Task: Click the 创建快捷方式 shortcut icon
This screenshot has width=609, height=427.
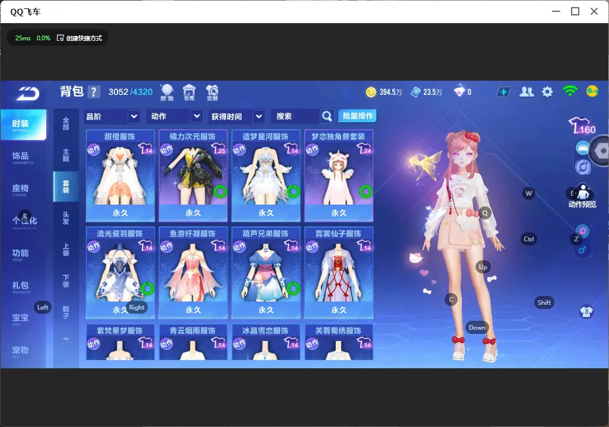Action: pos(60,38)
